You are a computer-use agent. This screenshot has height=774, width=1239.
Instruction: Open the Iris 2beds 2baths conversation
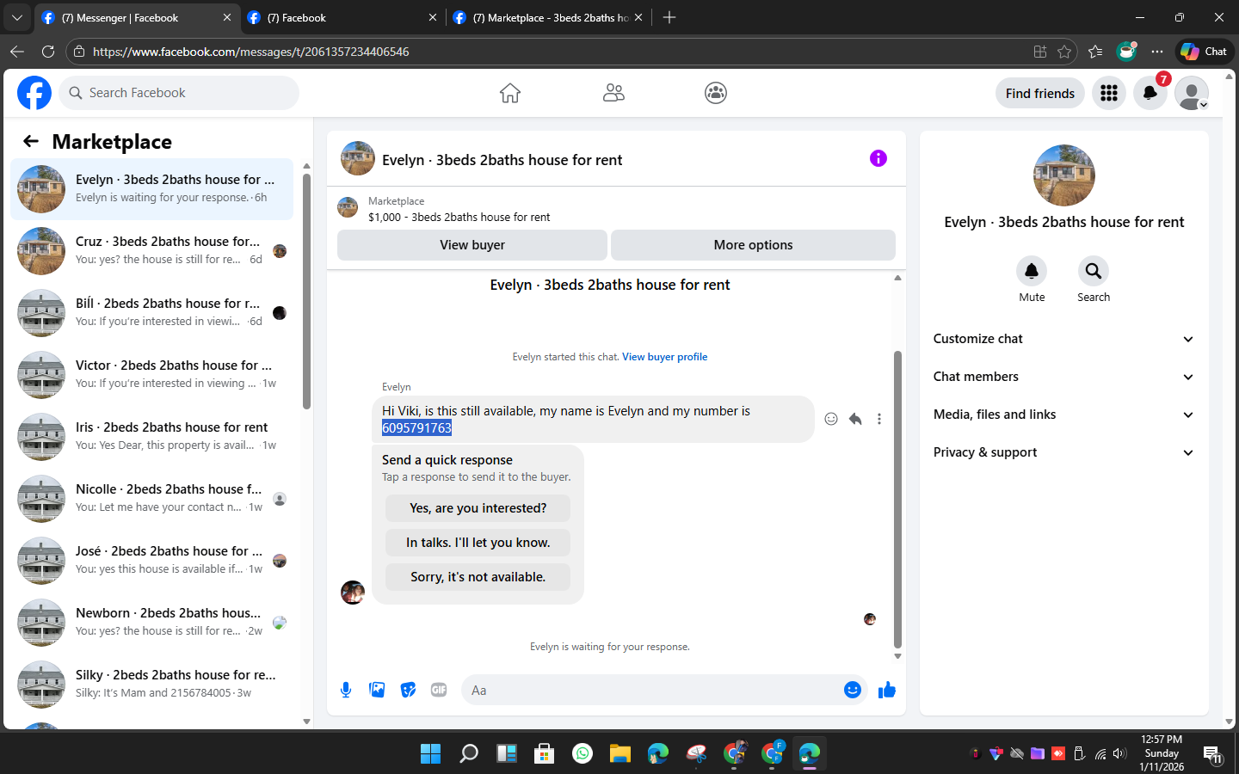(x=151, y=437)
